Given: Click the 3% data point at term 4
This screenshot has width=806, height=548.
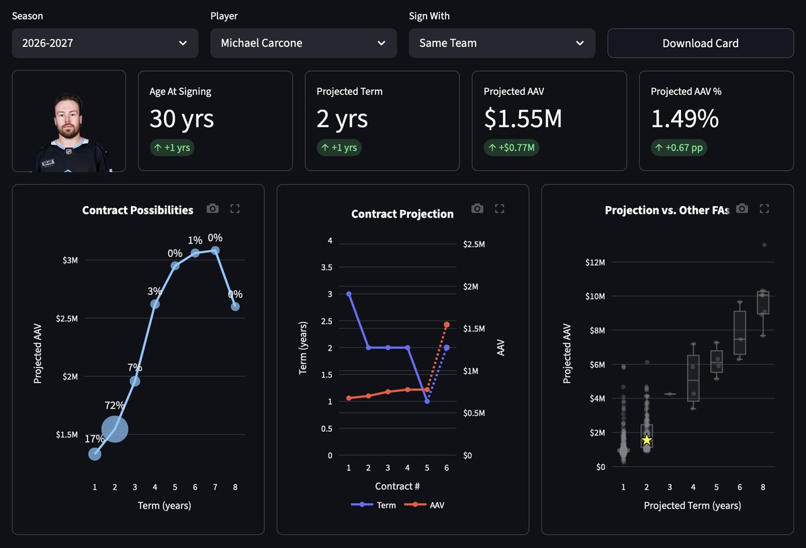Looking at the screenshot, I should coord(155,304).
